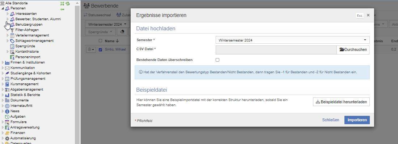Click the Prüfungsmanagement icon
The width and height of the screenshot is (398, 144).
pos(7,79)
